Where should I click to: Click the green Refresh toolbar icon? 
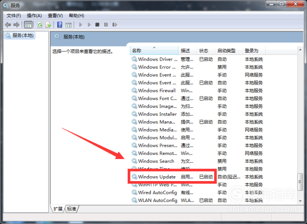pos(40,25)
